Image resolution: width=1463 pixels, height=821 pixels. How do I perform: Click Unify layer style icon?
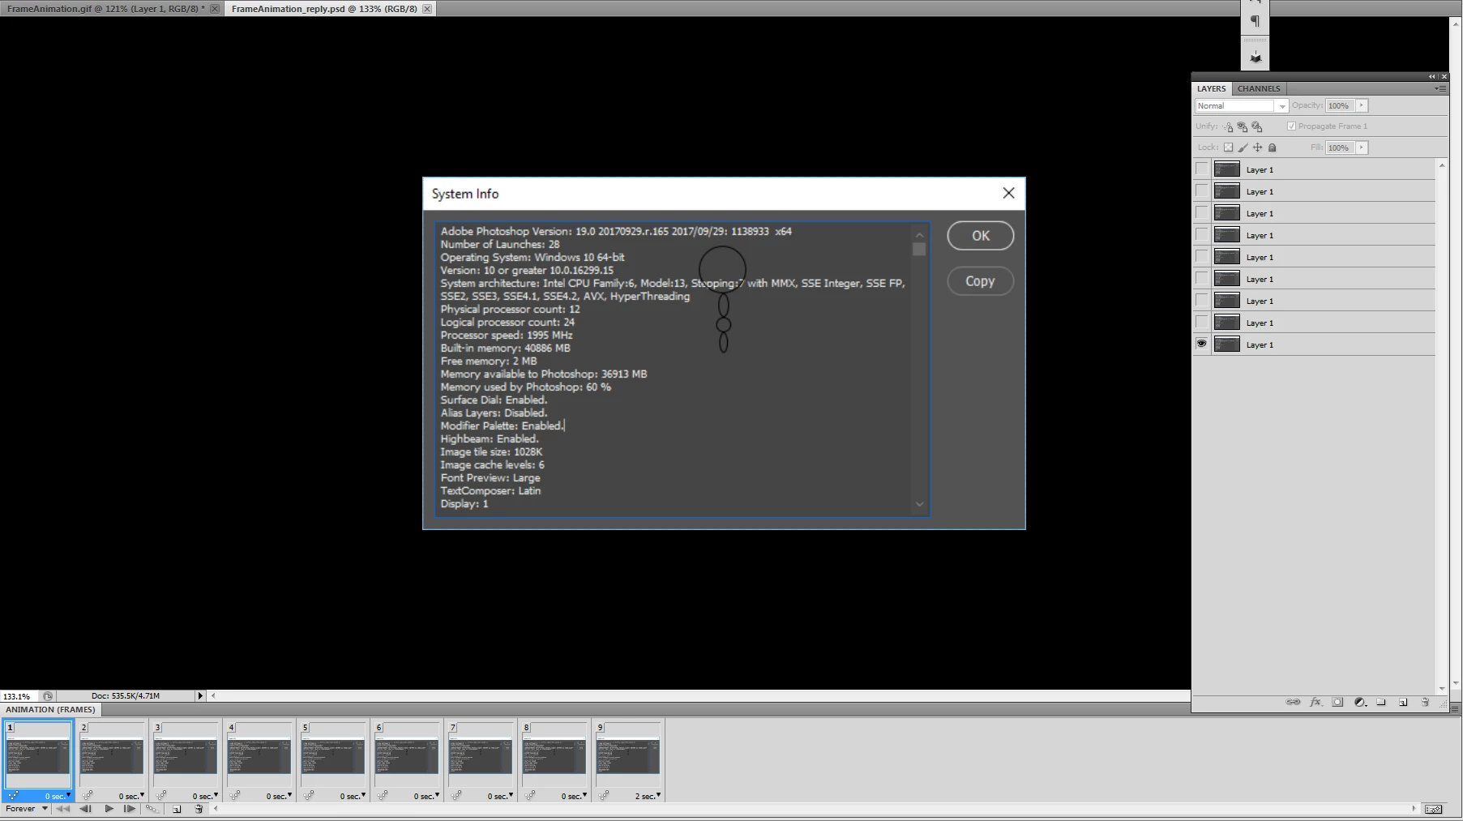(x=1257, y=126)
